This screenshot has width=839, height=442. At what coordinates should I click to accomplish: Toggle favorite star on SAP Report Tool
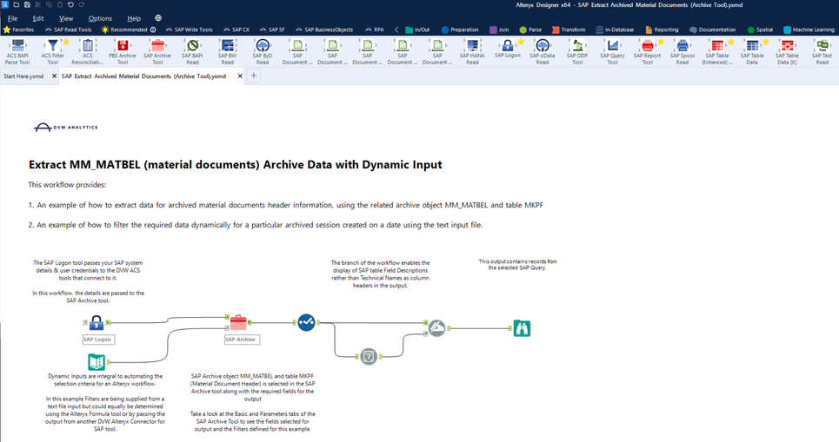click(x=662, y=42)
